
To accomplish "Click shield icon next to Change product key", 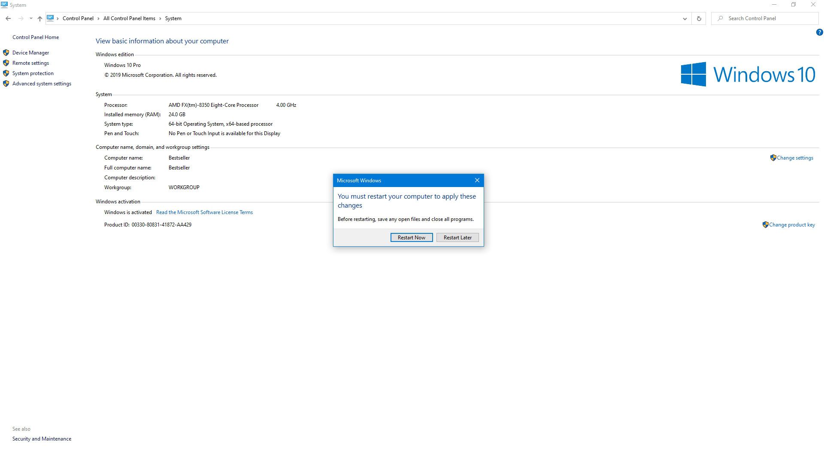I will (x=765, y=225).
